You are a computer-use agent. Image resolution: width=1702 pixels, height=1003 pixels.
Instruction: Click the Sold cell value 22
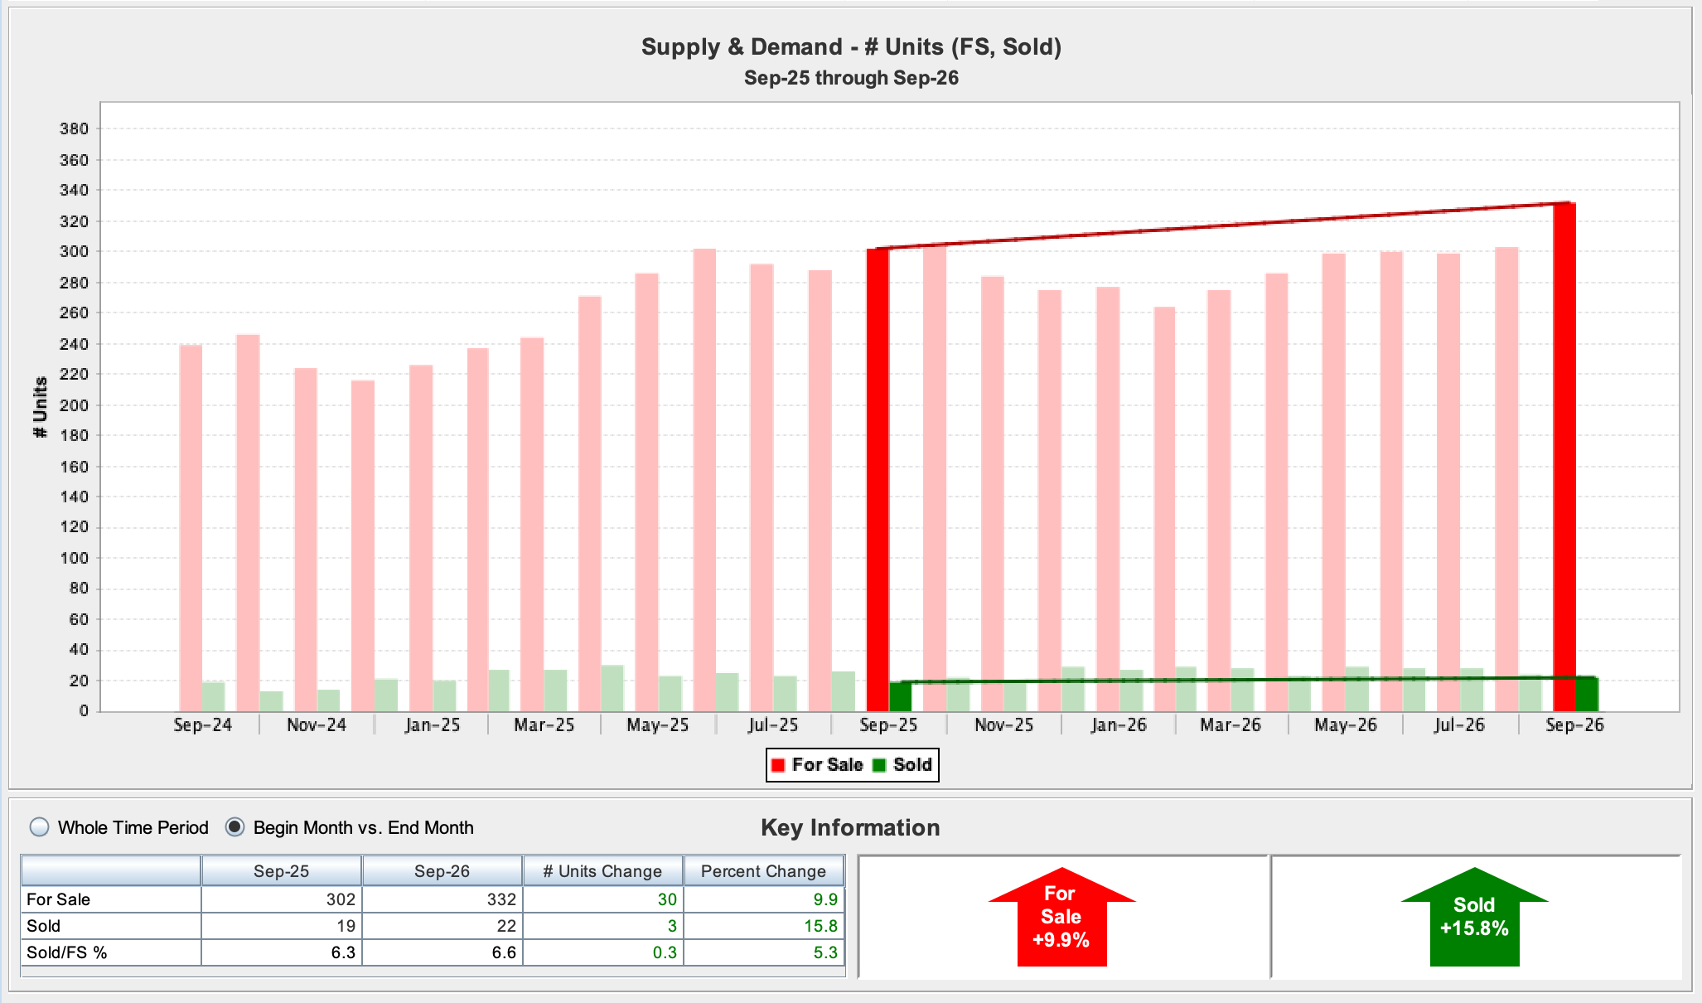442,926
